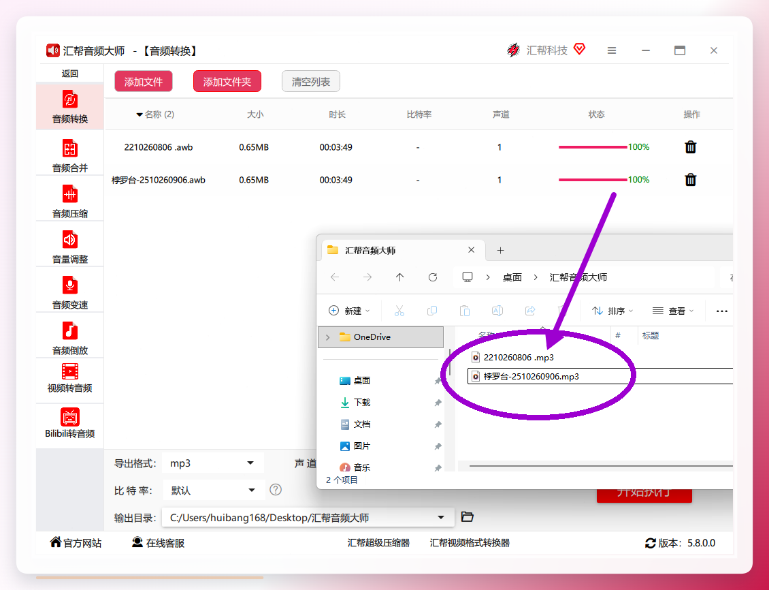Click Rename icon in Explorer toolbar
This screenshot has width=769, height=590.
pos(497,311)
